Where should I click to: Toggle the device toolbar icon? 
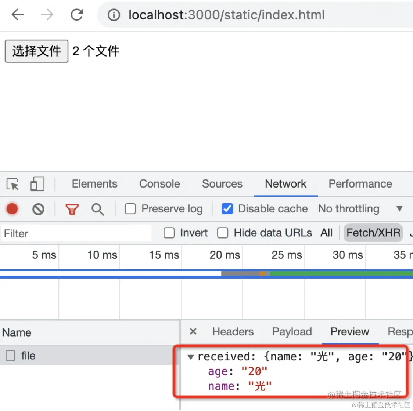click(x=37, y=184)
